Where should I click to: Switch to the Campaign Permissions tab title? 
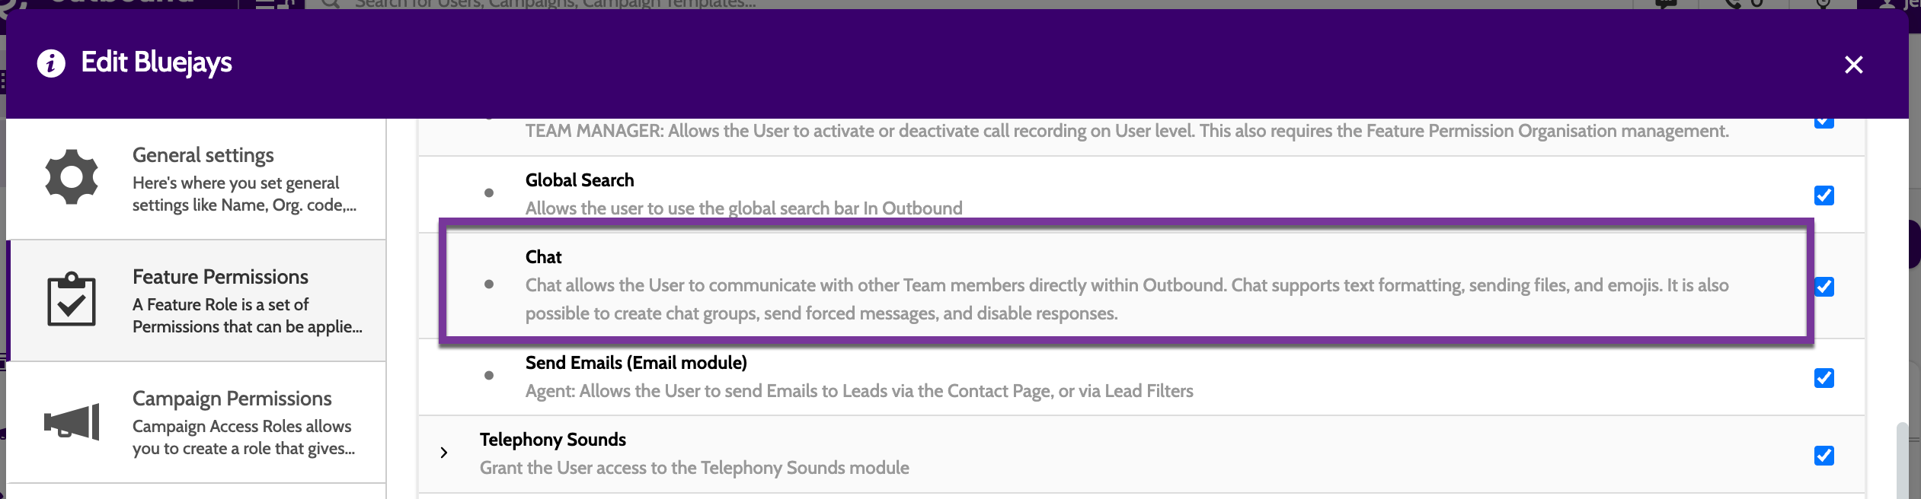(232, 399)
